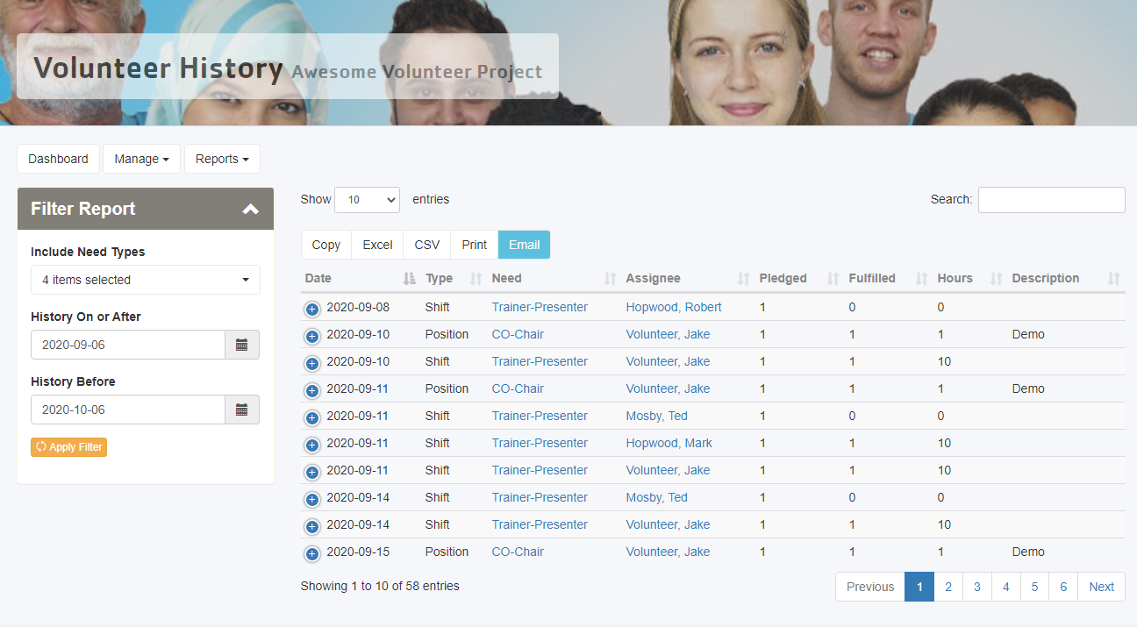Image resolution: width=1137 pixels, height=627 pixels.
Task: Open calendar picker for History On or After
Action: (x=241, y=345)
